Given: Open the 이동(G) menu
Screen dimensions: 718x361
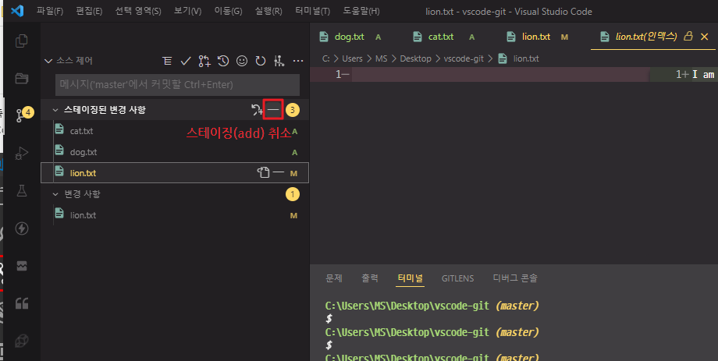Looking at the screenshot, I should [228, 11].
